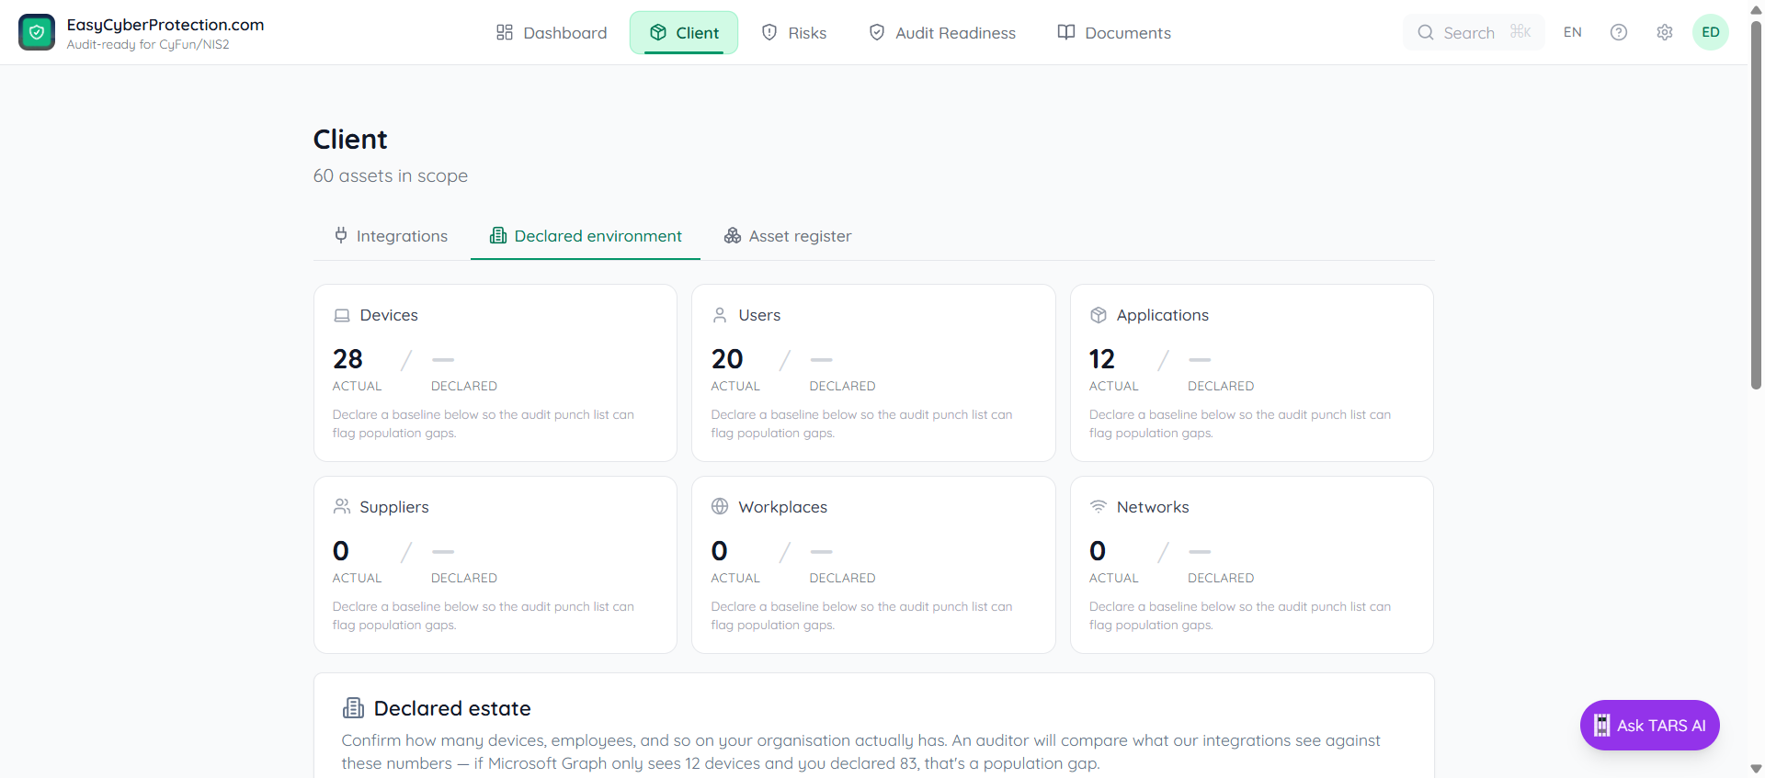Click the Applications DECLARED label
The width and height of the screenshot is (1765, 778).
click(x=1221, y=387)
